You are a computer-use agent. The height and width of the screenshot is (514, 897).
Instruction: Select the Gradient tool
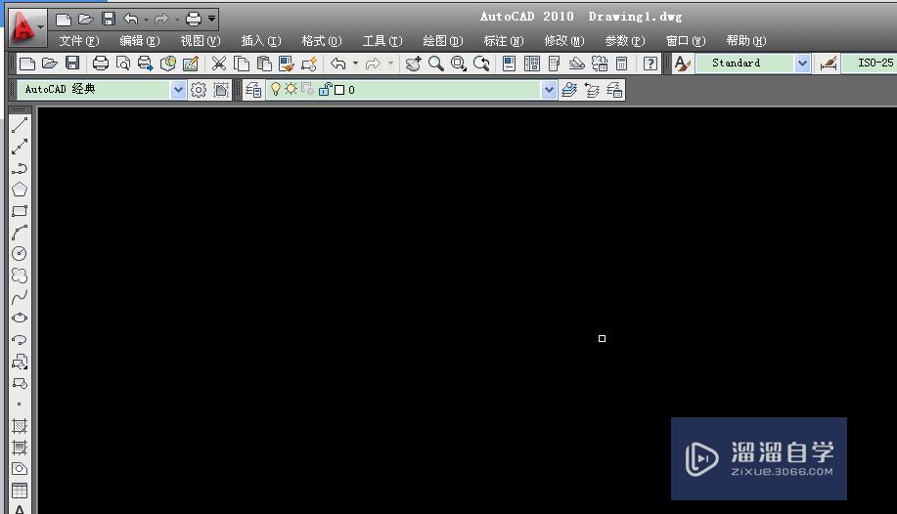pos(20,448)
